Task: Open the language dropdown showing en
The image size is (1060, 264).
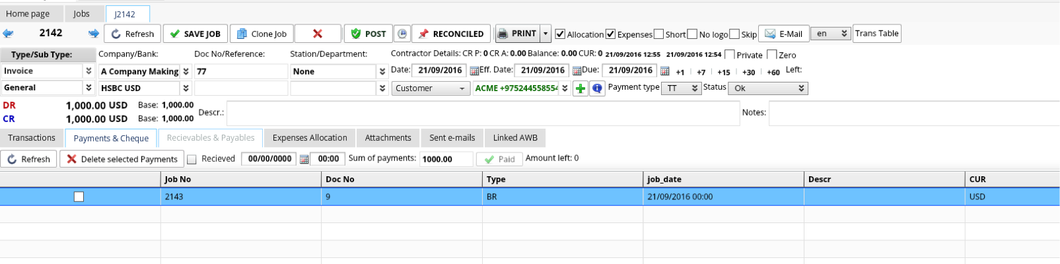Action: [830, 34]
